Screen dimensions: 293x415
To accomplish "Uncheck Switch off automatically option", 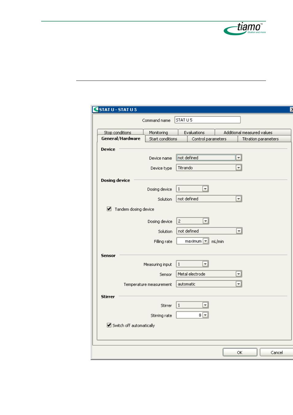I will [x=109, y=325].
